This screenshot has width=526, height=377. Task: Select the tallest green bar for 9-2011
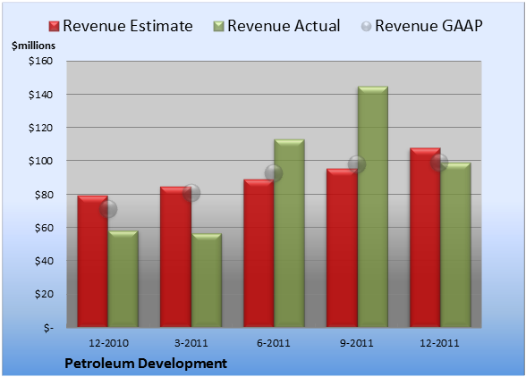[372, 206]
